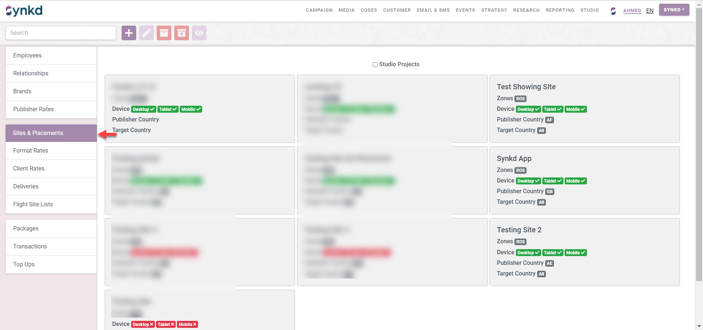
Task: Click the pencil edit icon in toolbar
Action: [x=146, y=33]
